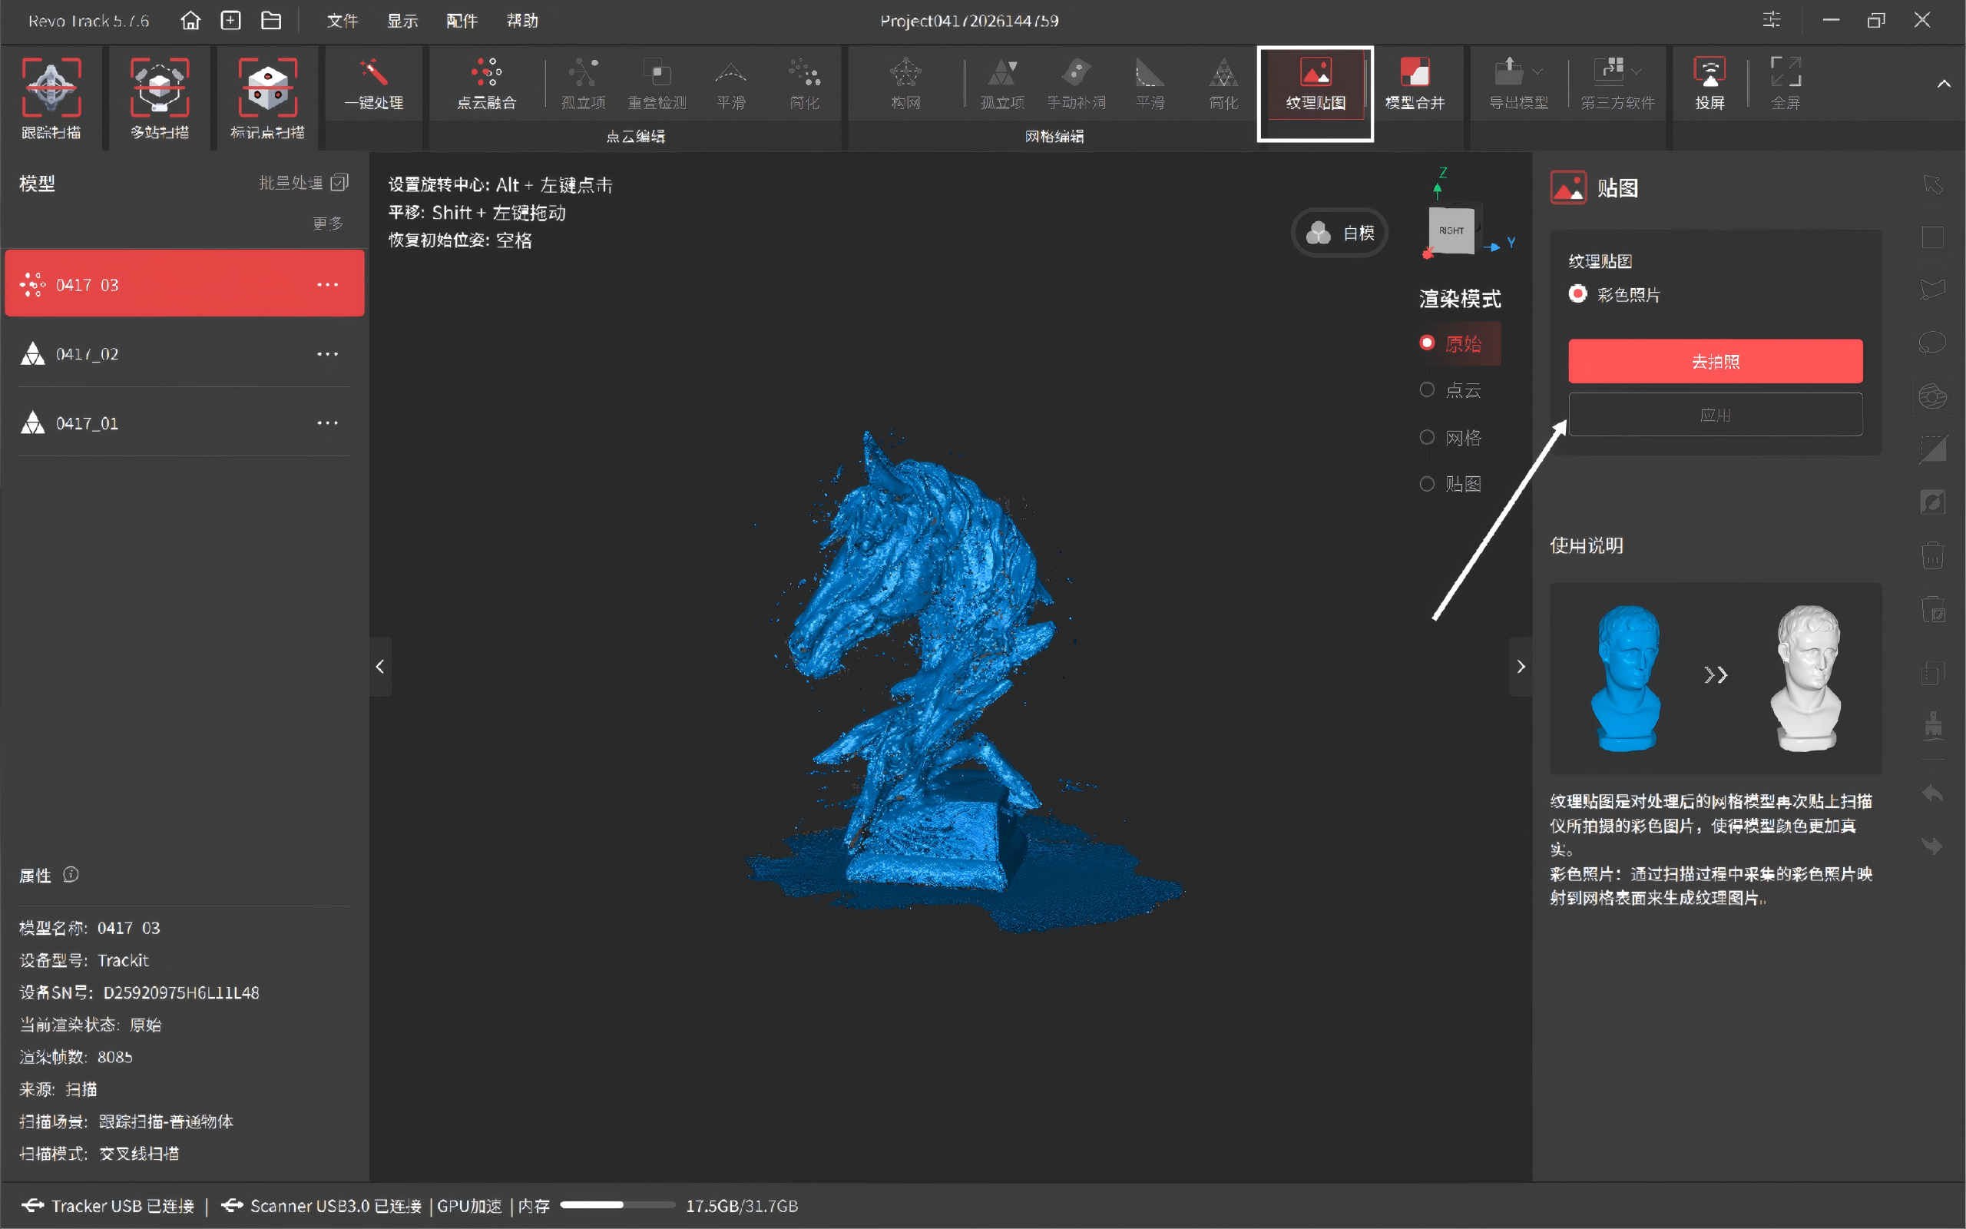This screenshot has width=1966, height=1229.
Task: Collapse the top ribbon with chevron
Action: pos(1943,84)
